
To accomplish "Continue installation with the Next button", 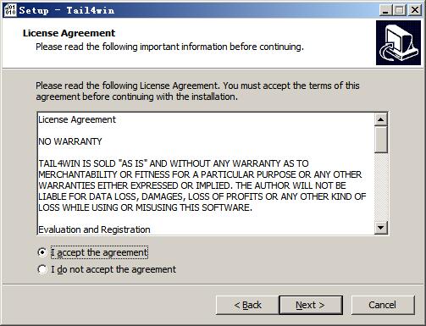I will tap(311, 305).
